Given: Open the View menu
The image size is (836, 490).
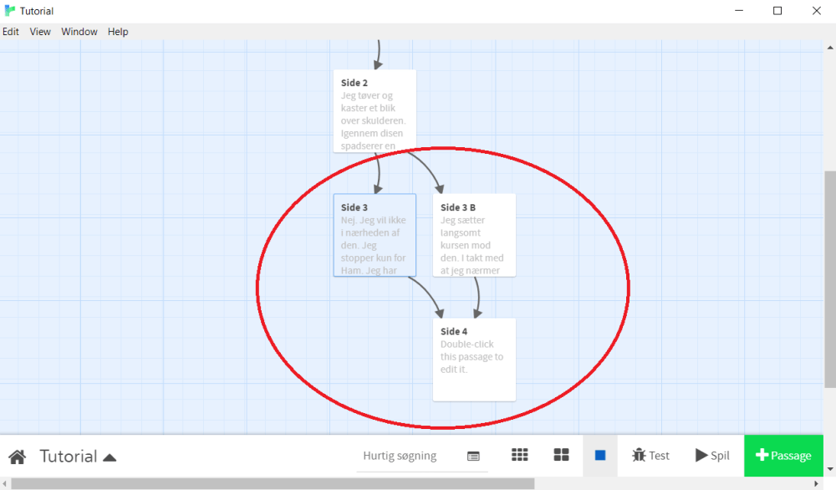Looking at the screenshot, I should [x=40, y=32].
